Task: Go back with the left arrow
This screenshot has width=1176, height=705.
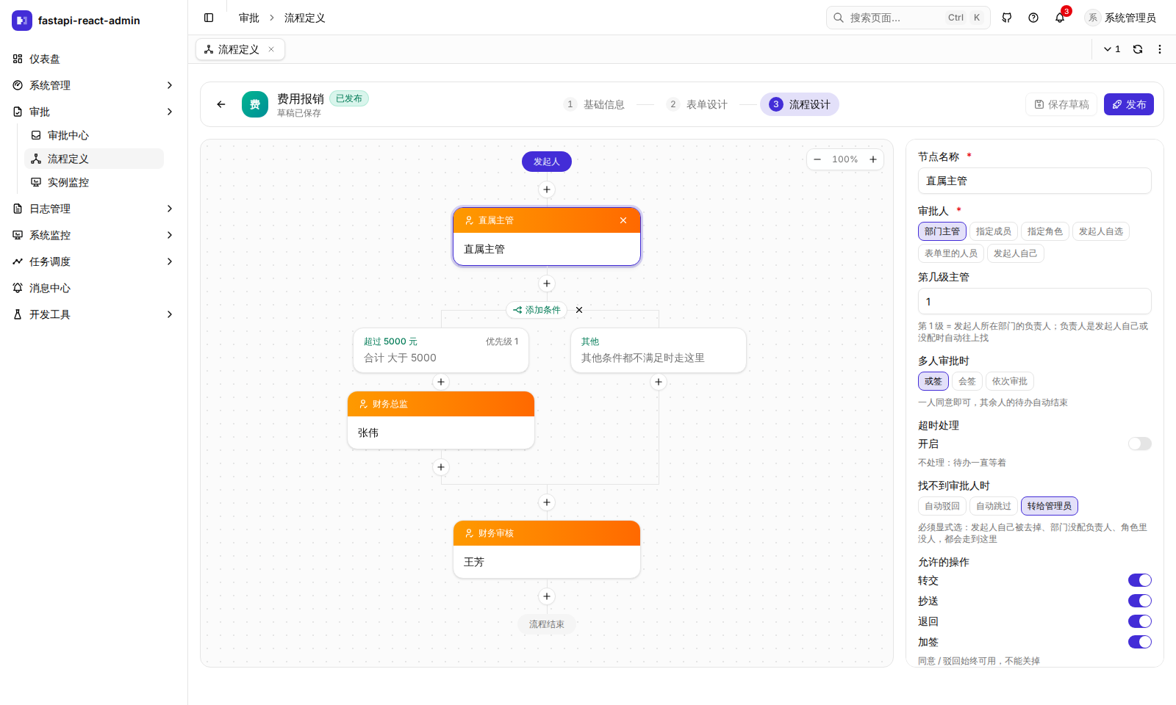Action: pos(221,104)
